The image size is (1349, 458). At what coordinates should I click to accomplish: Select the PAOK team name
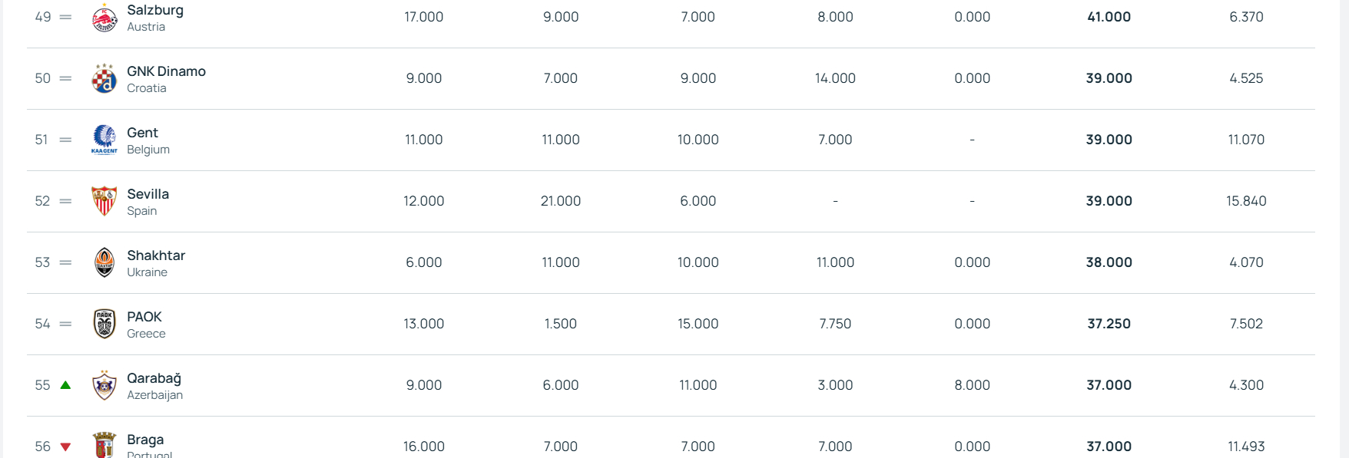[144, 317]
